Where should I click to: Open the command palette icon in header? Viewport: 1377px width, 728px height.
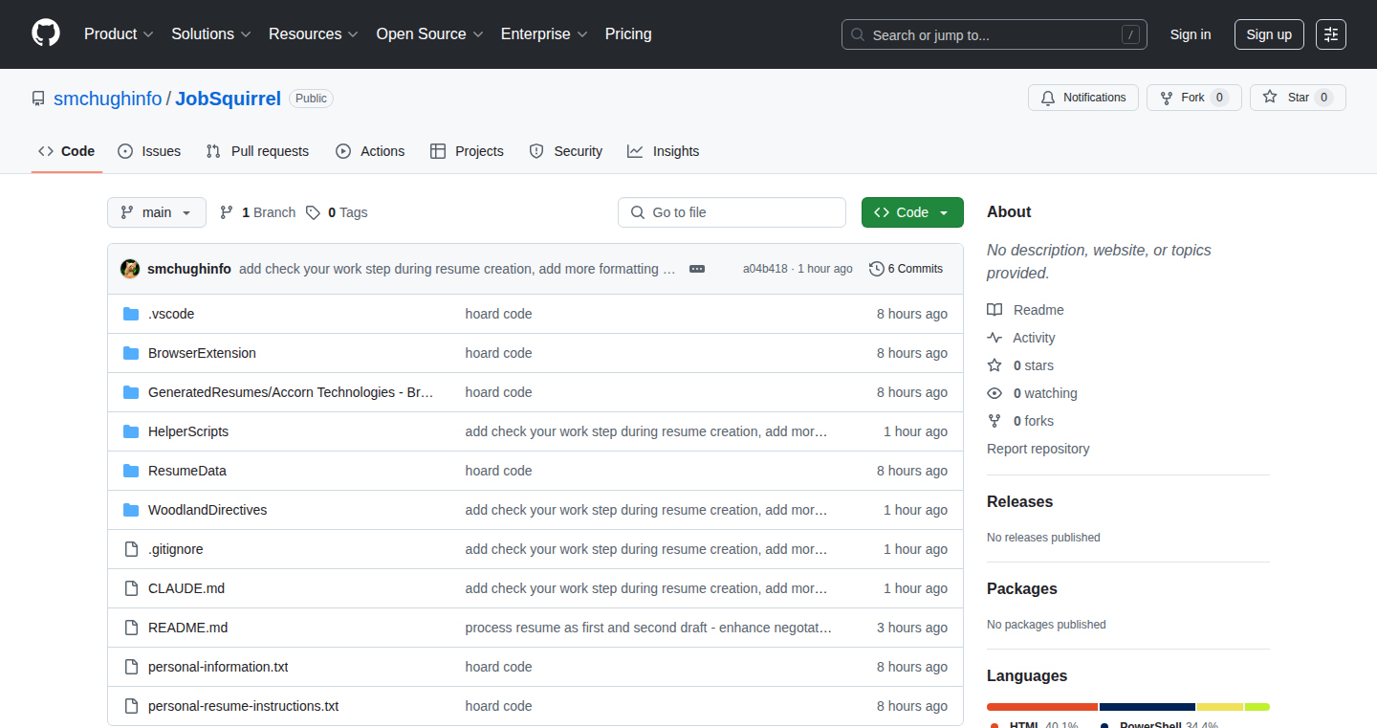[x=1330, y=34]
